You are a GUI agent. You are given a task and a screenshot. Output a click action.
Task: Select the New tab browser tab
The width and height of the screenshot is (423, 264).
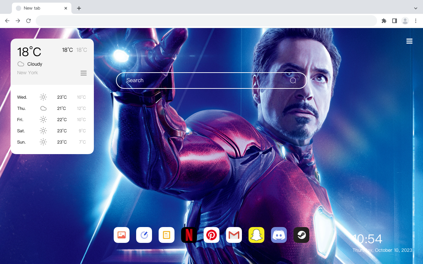[42, 8]
